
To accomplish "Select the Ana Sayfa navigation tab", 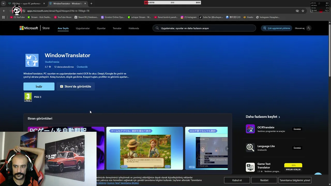I will [63, 28].
